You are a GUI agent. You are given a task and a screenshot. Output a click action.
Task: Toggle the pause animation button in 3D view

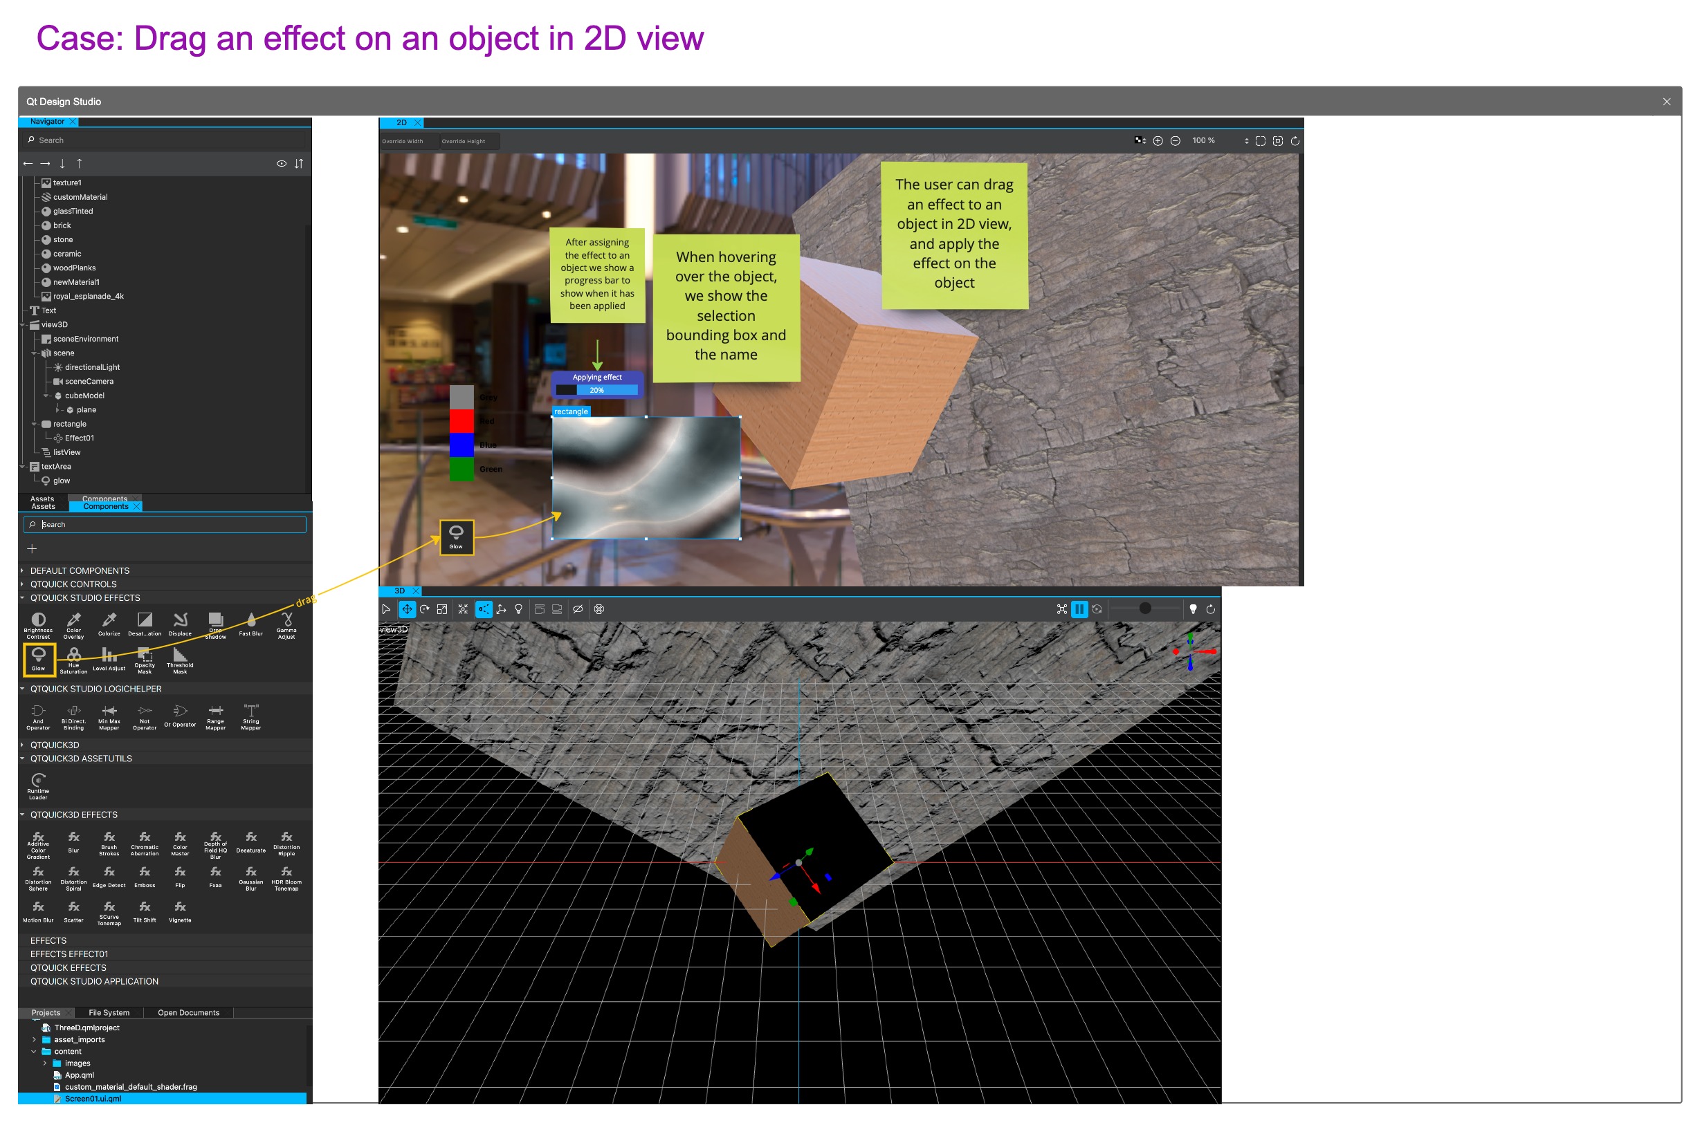pos(1079,608)
